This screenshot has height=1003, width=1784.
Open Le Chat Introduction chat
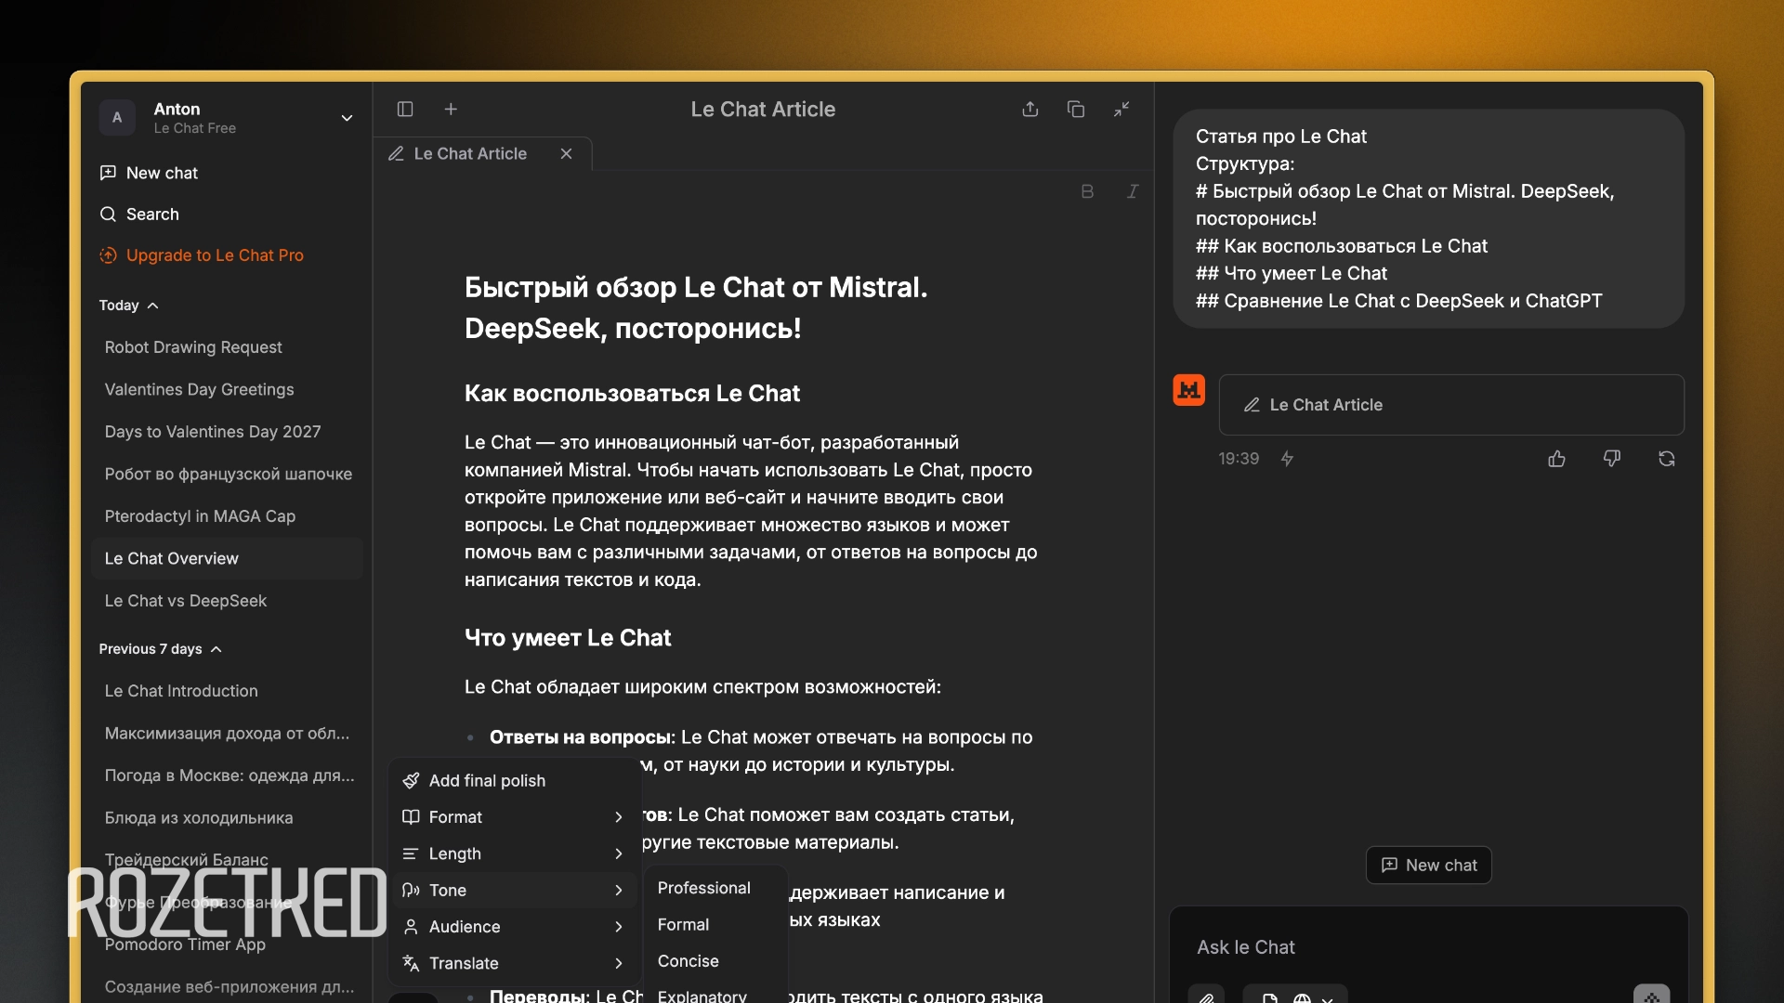(x=227, y=691)
